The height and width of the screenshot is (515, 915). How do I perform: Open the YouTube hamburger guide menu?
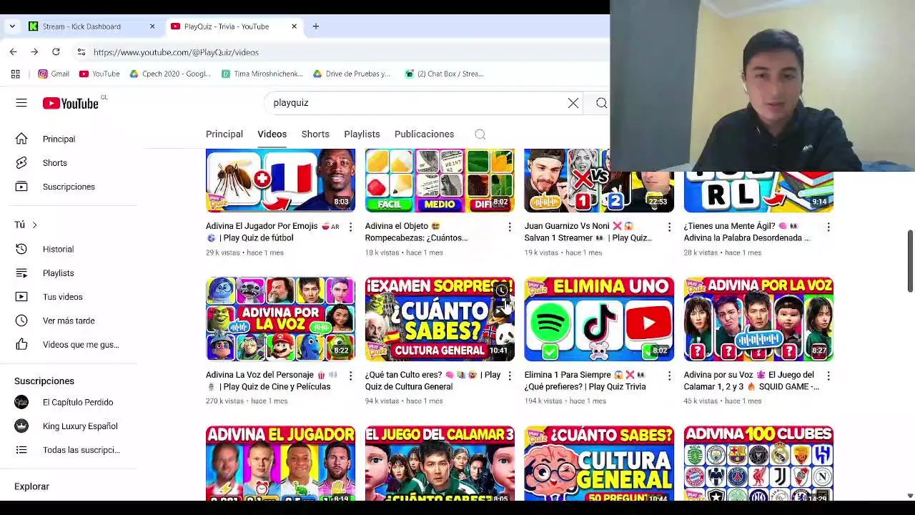(21, 103)
